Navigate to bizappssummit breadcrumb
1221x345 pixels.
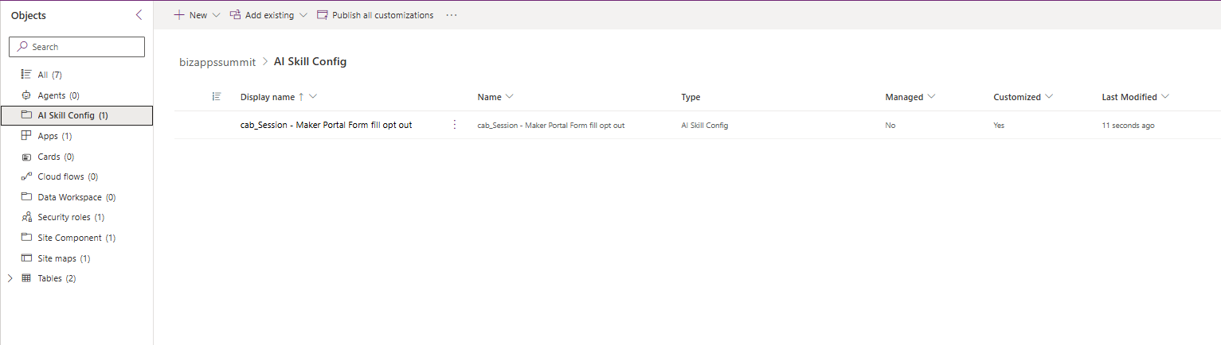pyautogui.click(x=217, y=61)
